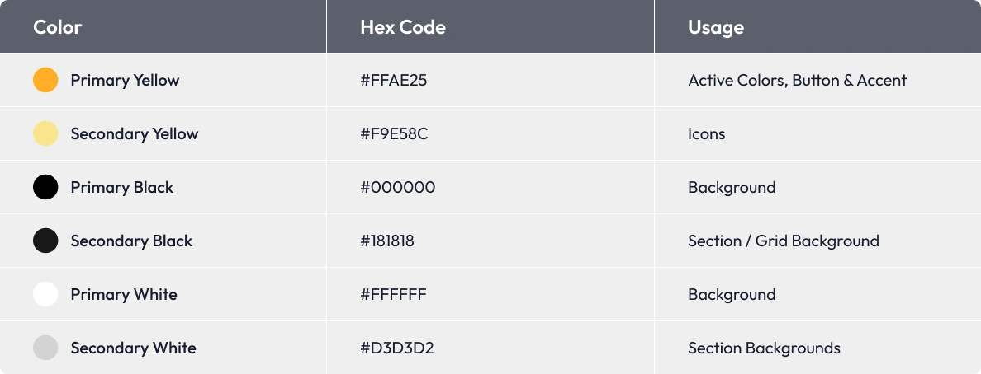The width and height of the screenshot is (981, 374).
Task: Click the Secondary Yellow color circle
Action: [x=45, y=133]
